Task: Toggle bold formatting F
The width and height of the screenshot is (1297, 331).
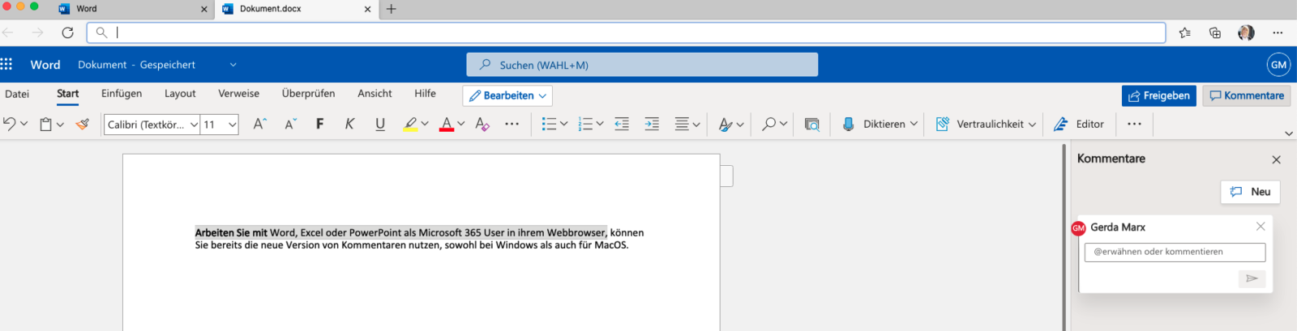Action: pyautogui.click(x=319, y=124)
